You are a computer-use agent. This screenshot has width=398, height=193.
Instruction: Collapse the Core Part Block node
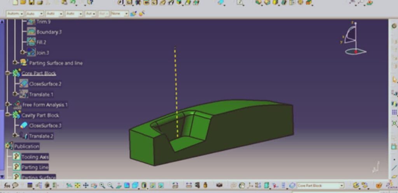click(x=8, y=73)
